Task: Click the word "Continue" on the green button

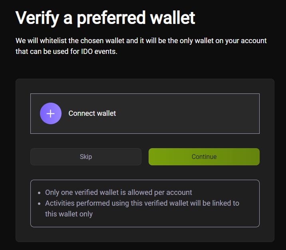Action: [204, 157]
